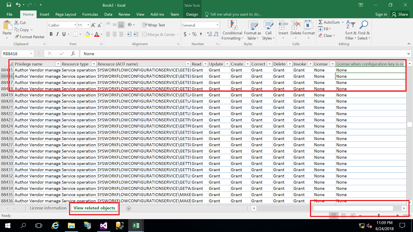Click the Share button
Image resolution: width=413 pixels, height=232 pixels.
click(x=400, y=14)
